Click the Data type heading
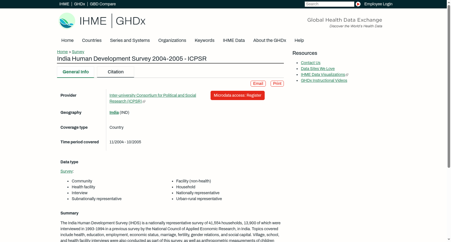 [69, 162]
